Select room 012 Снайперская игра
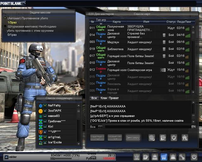 pos(140,70)
